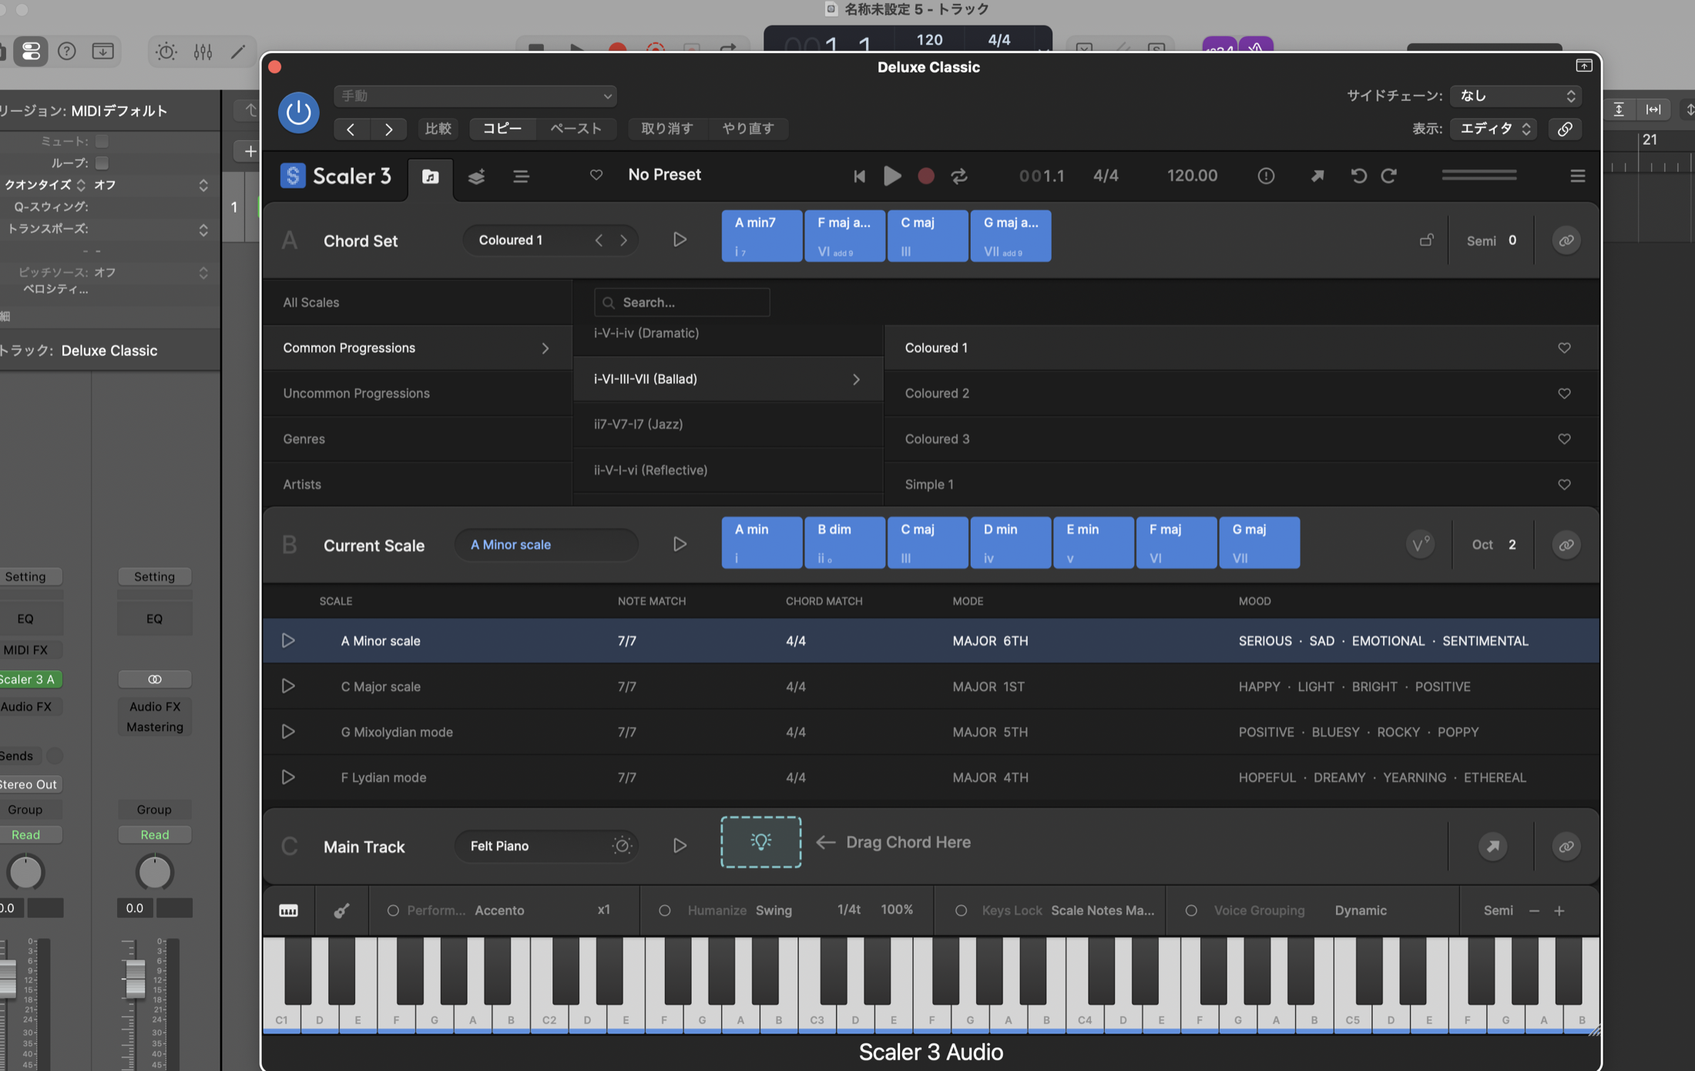Toggle the keyboard view icon
The image size is (1695, 1071).
(x=288, y=911)
